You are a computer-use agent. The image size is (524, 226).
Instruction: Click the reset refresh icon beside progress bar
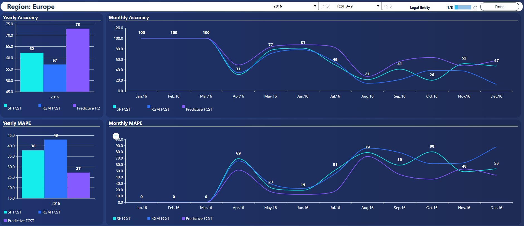pyautogui.click(x=475, y=8)
